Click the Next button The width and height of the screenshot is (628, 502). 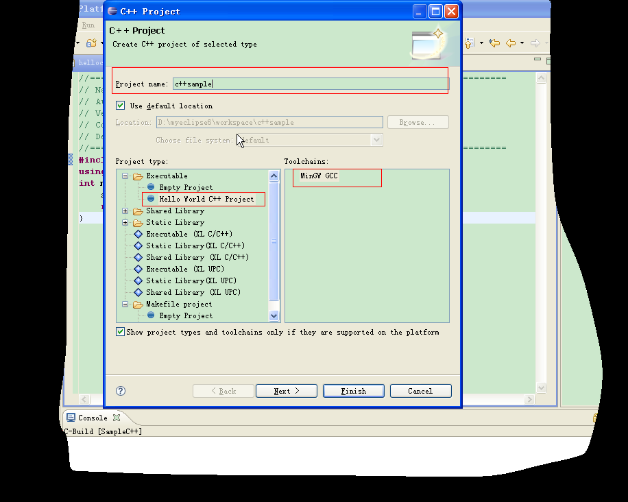(x=287, y=391)
